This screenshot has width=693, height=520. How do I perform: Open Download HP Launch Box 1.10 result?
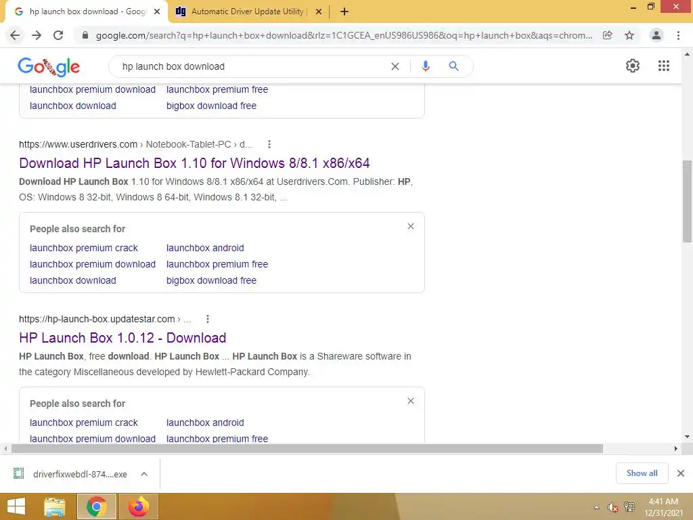(194, 163)
